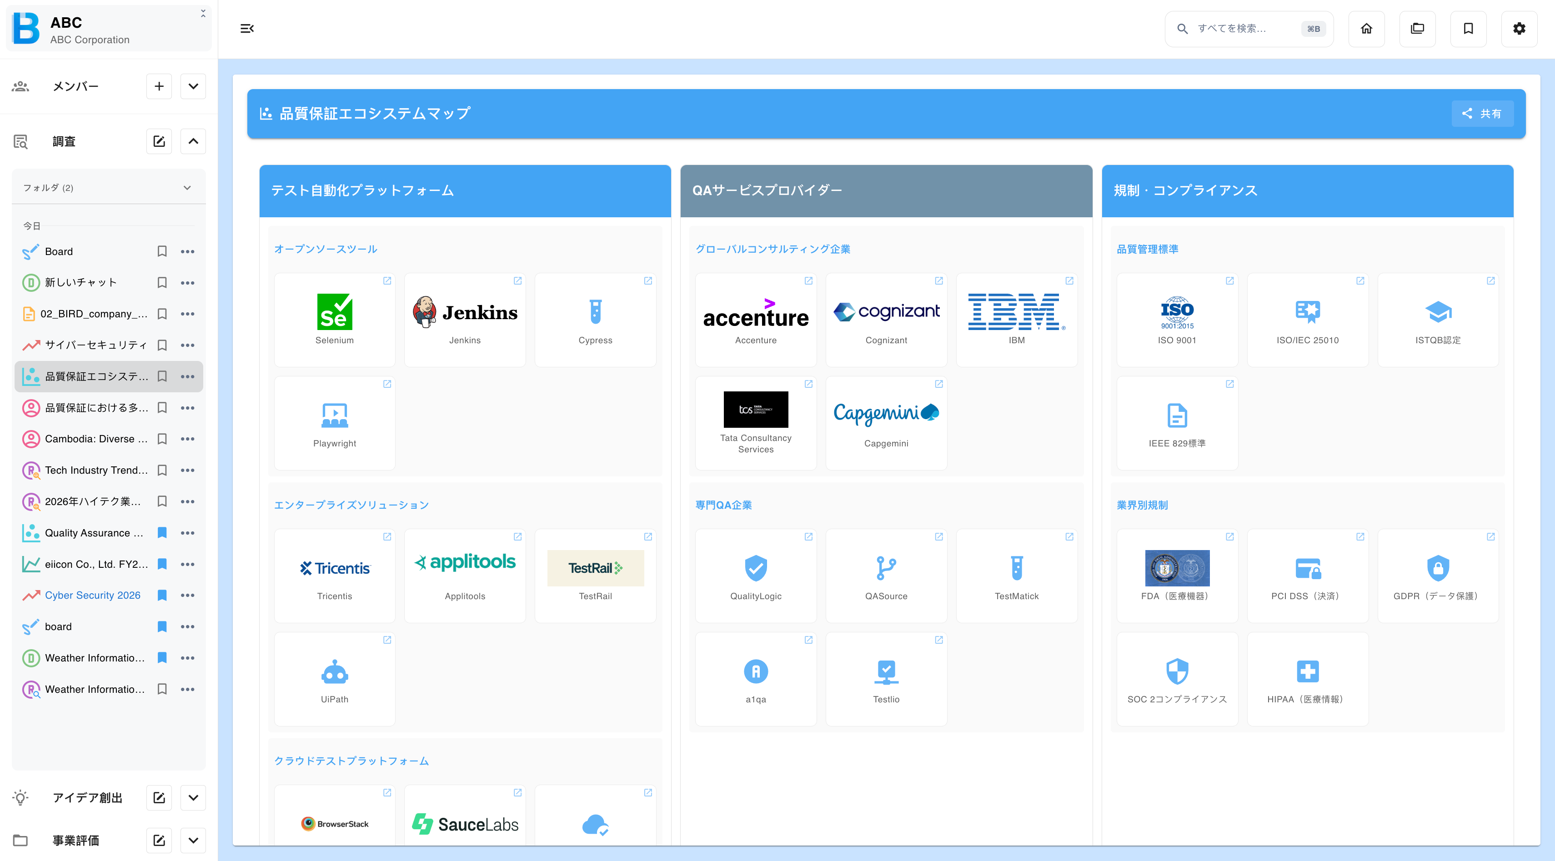Open more options for 新しいチャット
This screenshot has width=1555, height=861.
(x=188, y=283)
